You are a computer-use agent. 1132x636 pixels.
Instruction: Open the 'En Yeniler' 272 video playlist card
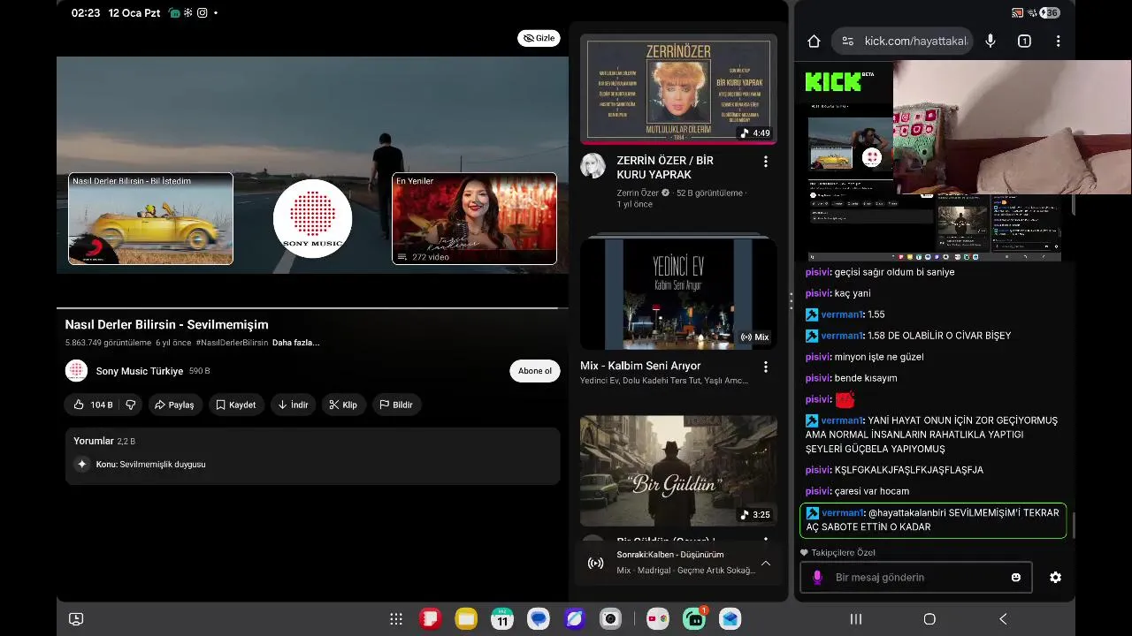tap(474, 218)
